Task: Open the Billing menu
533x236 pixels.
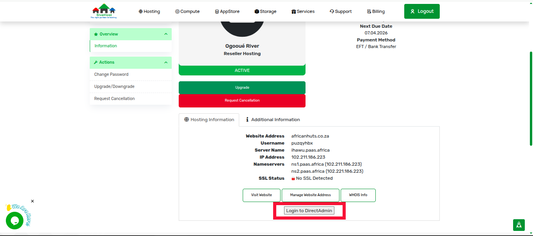Action: click(x=376, y=11)
